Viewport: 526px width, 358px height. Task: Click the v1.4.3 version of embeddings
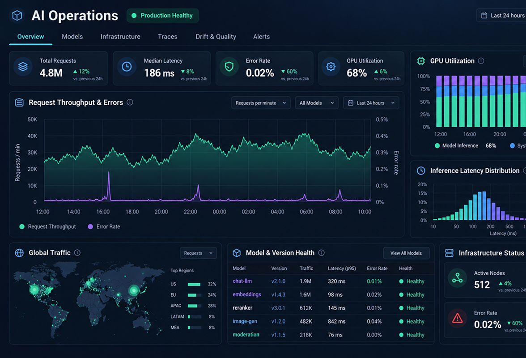coord(278,294)
